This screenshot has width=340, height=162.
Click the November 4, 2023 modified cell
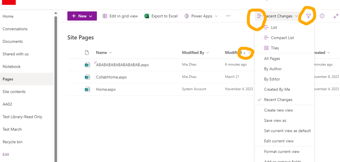pyautogui.click(x=239, y=89)
